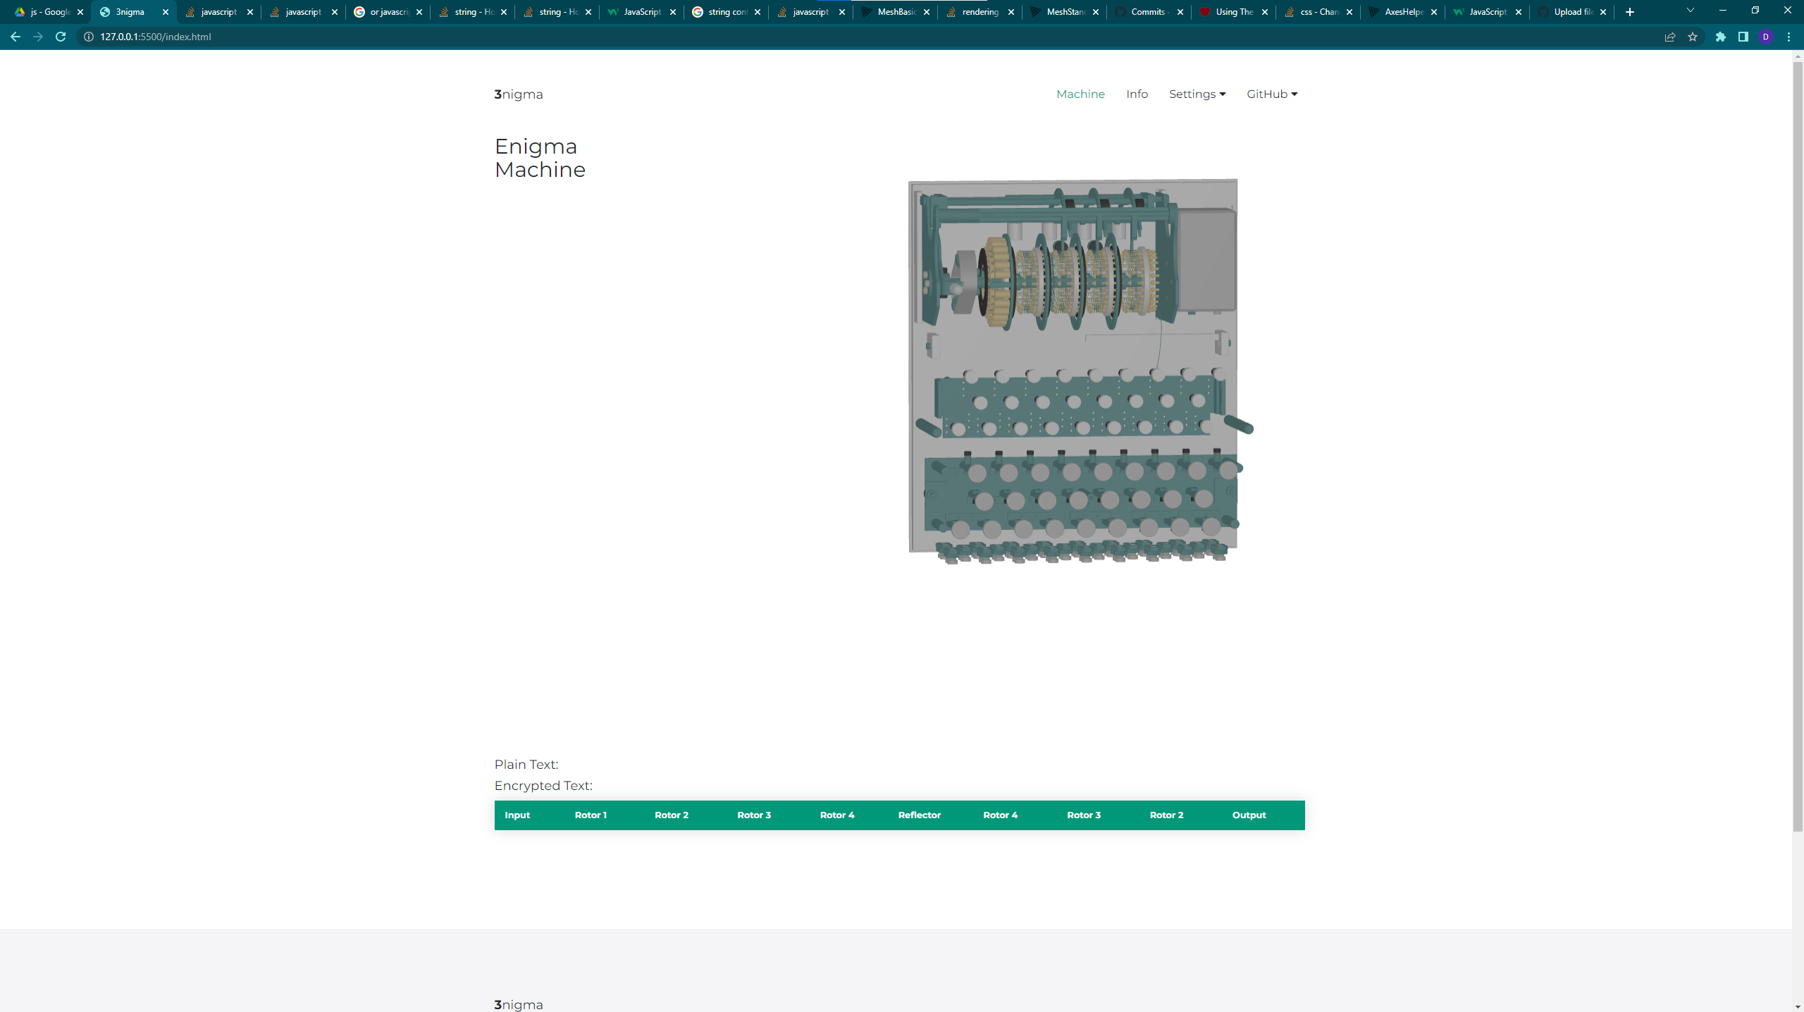1804x1012 pixels.
Task: Bookmark page with star icon
Action: point(1693,37)
